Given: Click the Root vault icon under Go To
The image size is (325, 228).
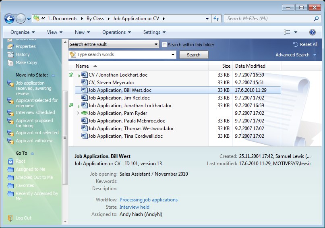Looking at the screenshot, I should click(x=10, y=161).
